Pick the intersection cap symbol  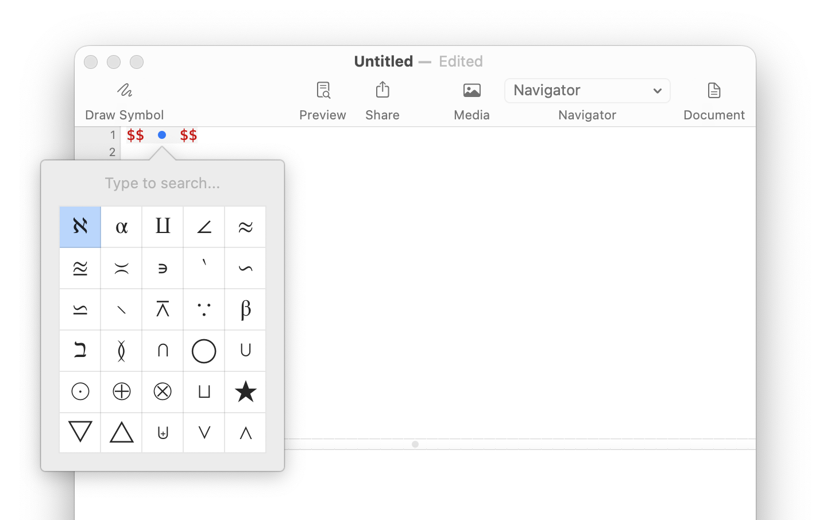[163, 351]
